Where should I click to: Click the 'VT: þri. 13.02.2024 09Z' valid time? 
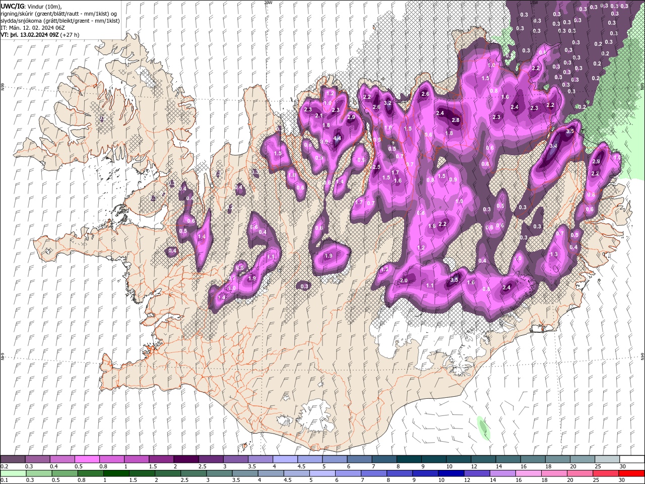(x=29, y=35)
